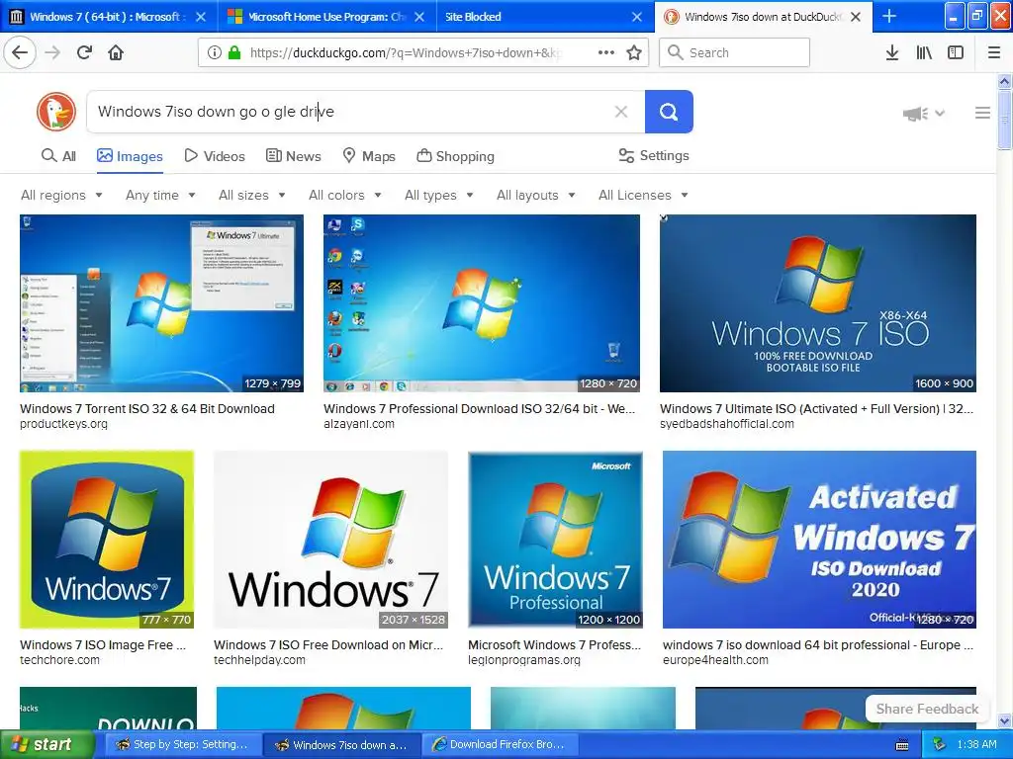
Task: Click the blue magnifier search button
Action: pyautogui.click(x=669, y=112)
